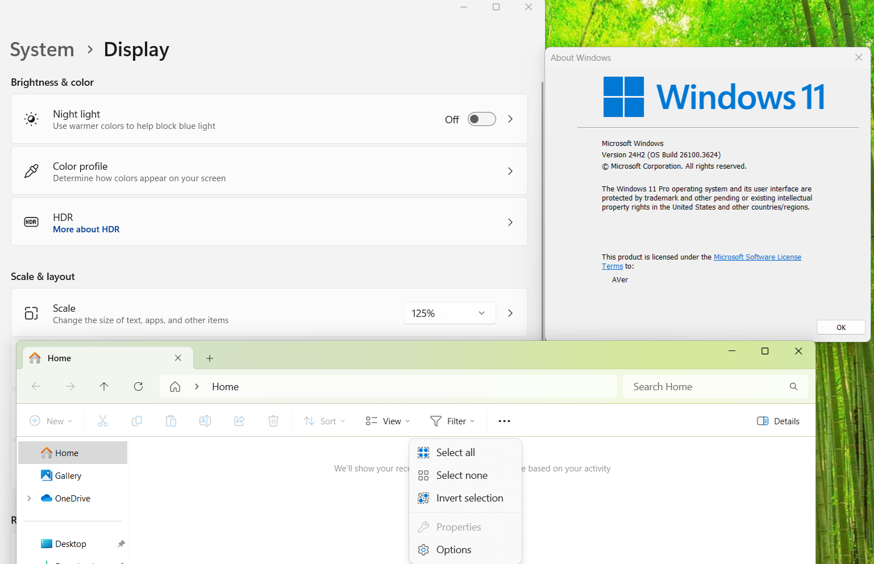
Task: Open Color profile settings row
Action: [x=269, y=171]
